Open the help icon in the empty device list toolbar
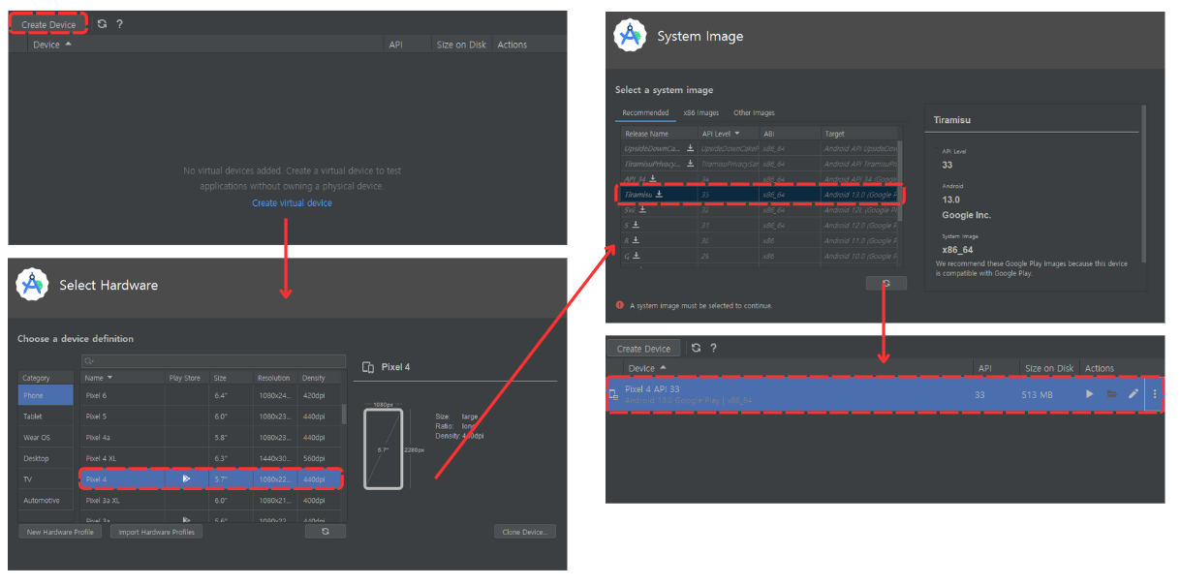This screenshot has height=586, width=1181. click(x=119, y=24)
